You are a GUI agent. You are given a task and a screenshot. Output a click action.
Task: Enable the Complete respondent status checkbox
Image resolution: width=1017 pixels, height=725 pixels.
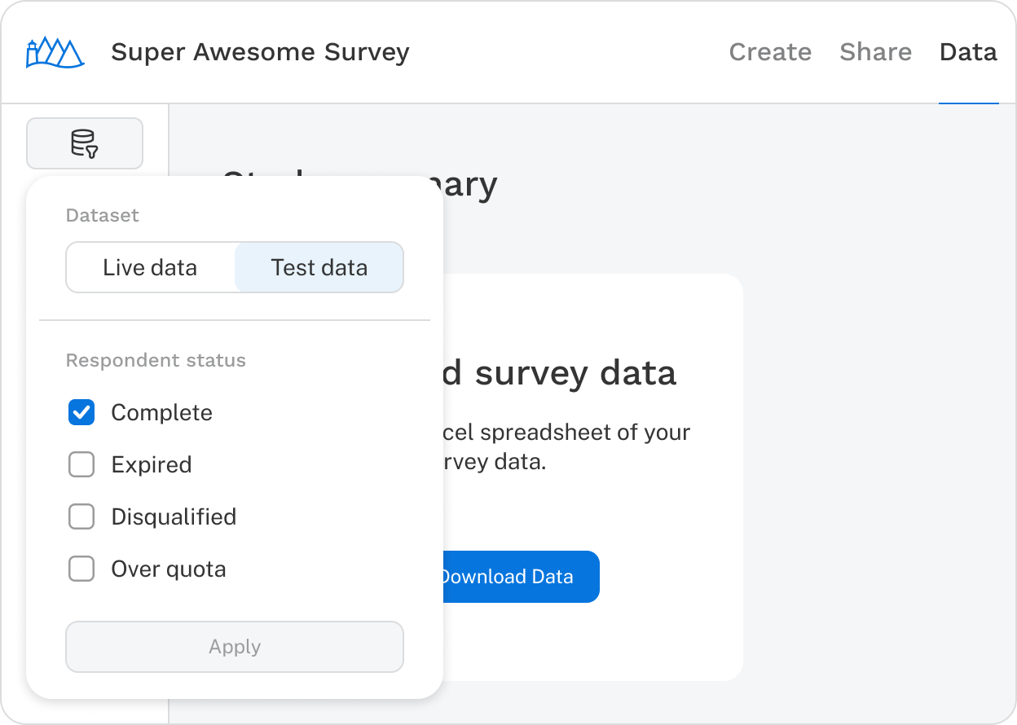click(81, 412)
